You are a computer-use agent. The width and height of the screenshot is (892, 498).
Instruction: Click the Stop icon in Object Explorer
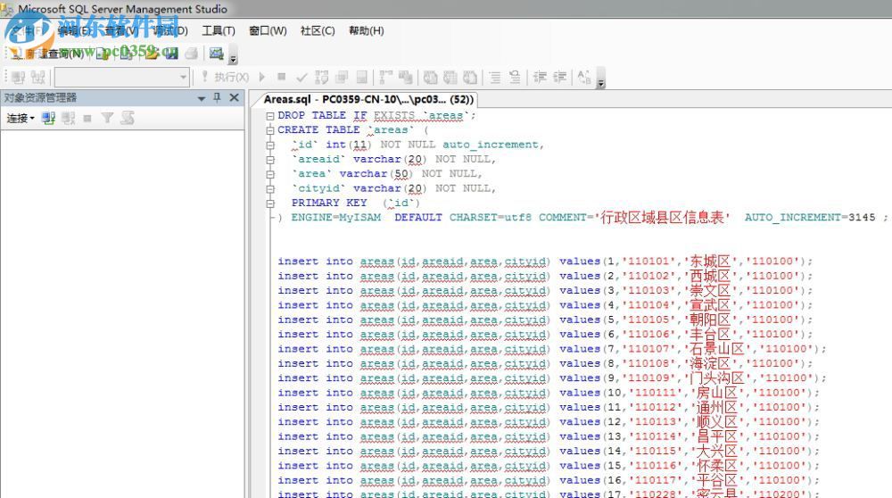tap(87, 119)
